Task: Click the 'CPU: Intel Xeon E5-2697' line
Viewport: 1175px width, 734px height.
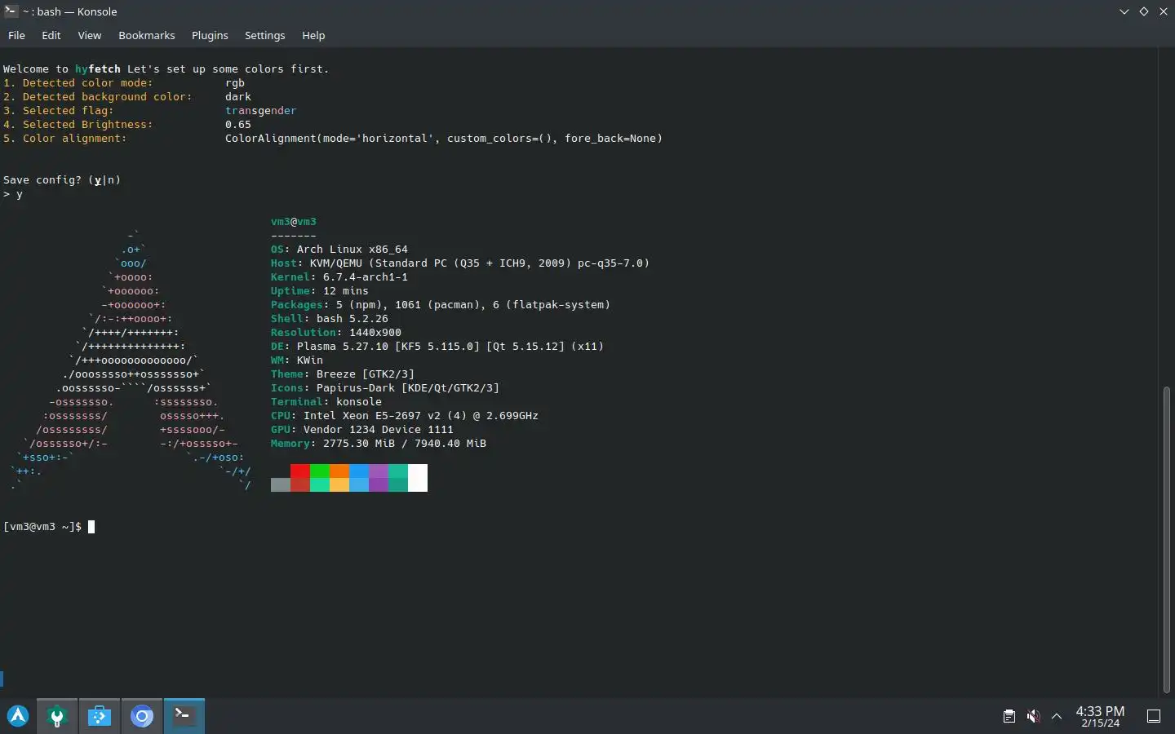Action: [405, 416]
